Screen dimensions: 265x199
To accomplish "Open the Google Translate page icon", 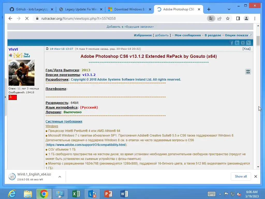I will point(211,18).
